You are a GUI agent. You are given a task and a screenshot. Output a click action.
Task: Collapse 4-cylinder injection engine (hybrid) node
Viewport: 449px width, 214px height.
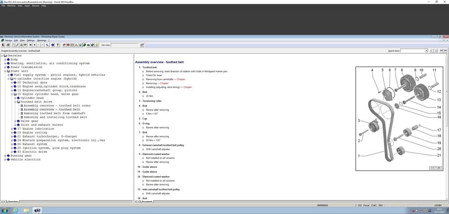9,79
